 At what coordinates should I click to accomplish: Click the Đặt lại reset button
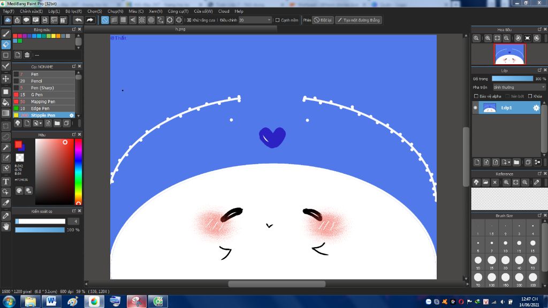click(x=323, y=20)
